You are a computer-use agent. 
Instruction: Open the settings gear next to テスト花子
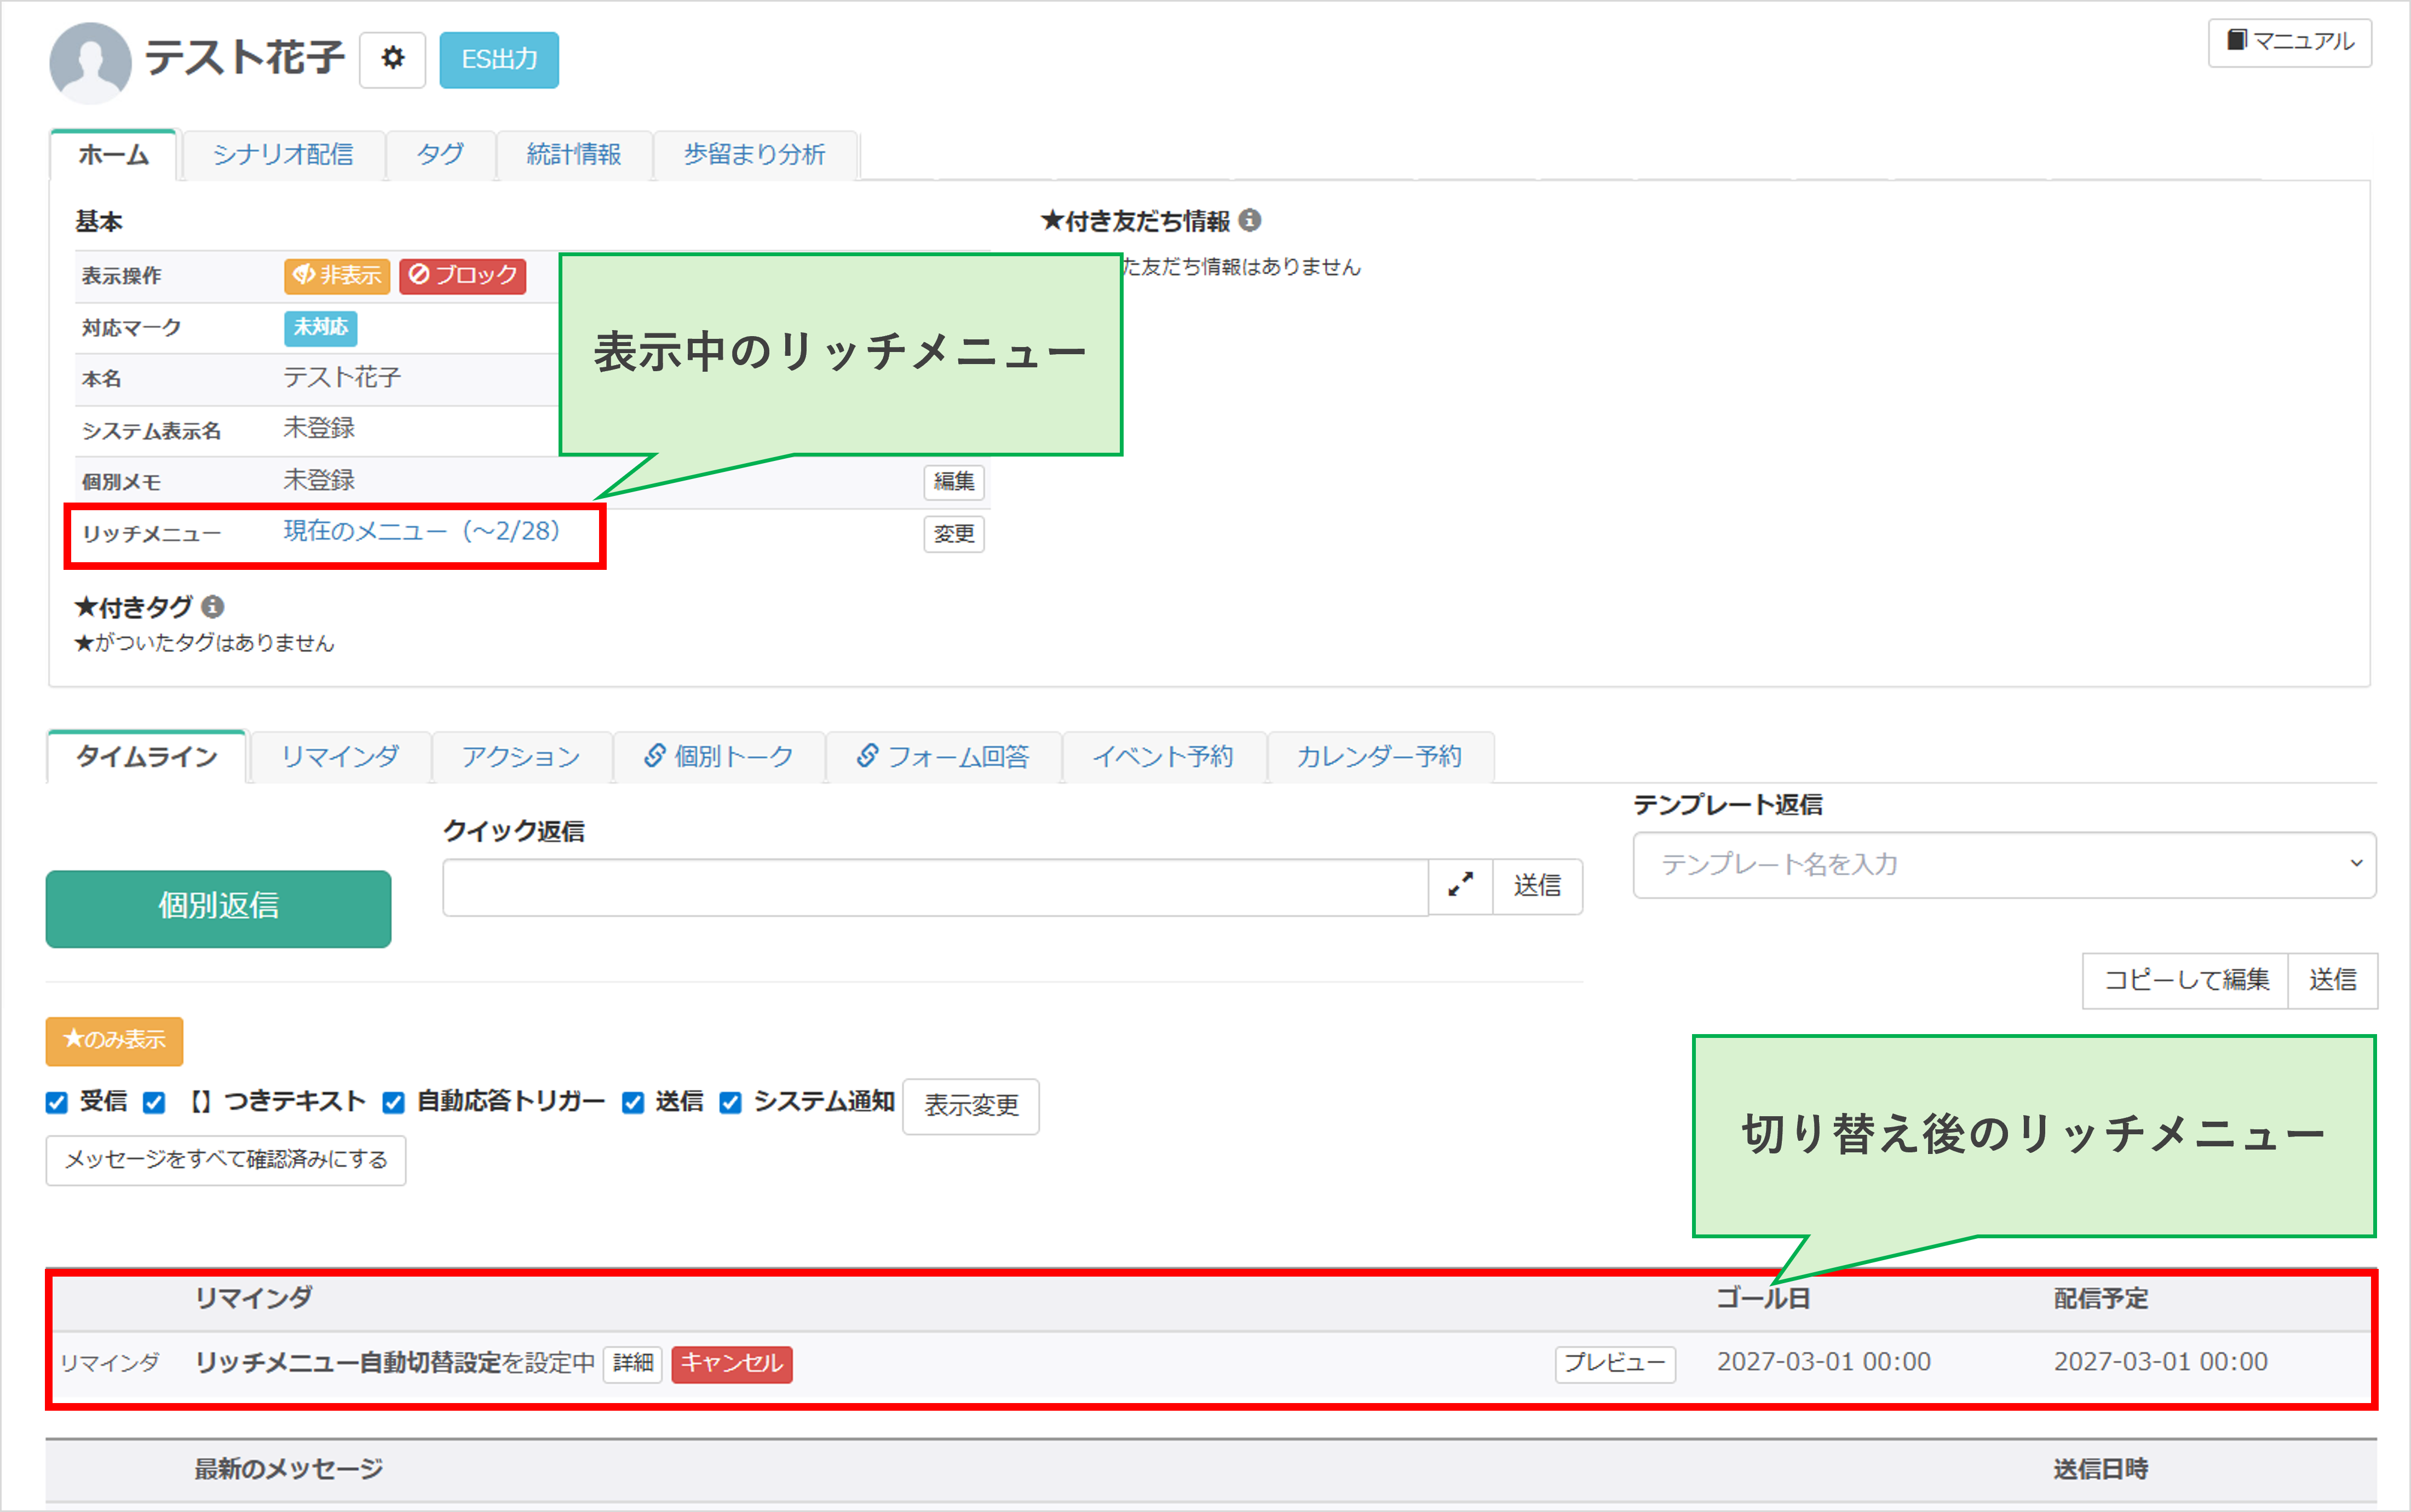point(392,58)
